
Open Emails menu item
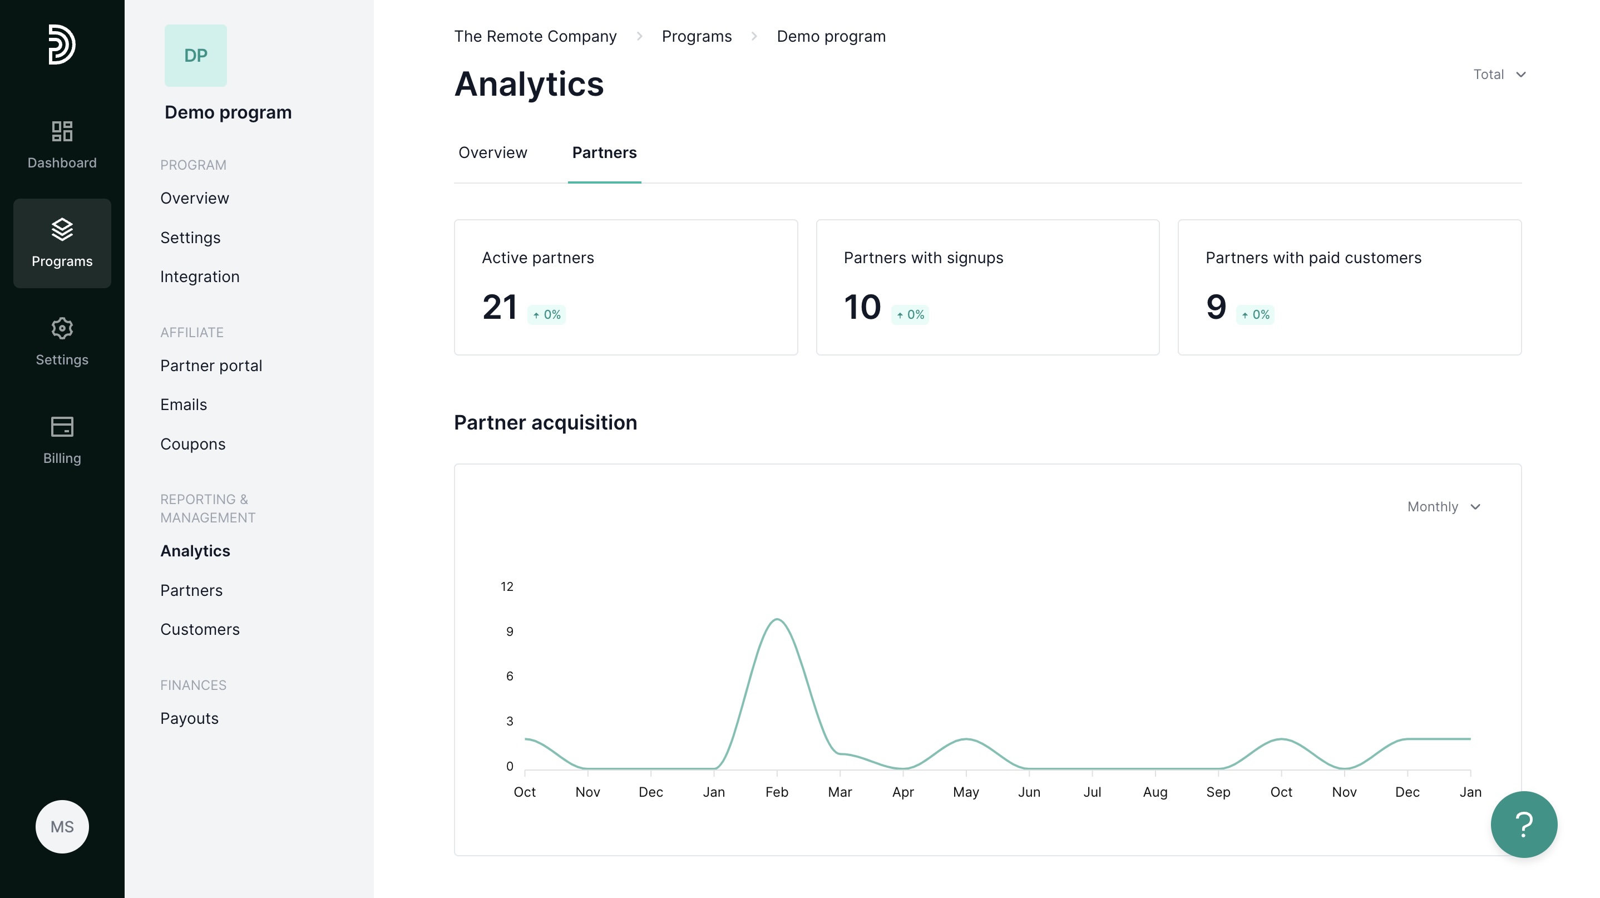pos(183,405)
